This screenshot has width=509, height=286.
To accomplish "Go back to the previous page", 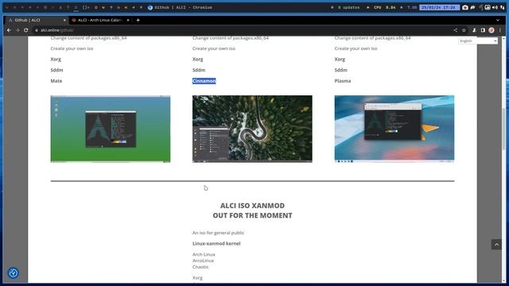I will pos(9,30).
